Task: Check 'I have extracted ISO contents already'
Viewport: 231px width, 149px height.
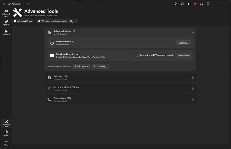Action: click(136, 55)
